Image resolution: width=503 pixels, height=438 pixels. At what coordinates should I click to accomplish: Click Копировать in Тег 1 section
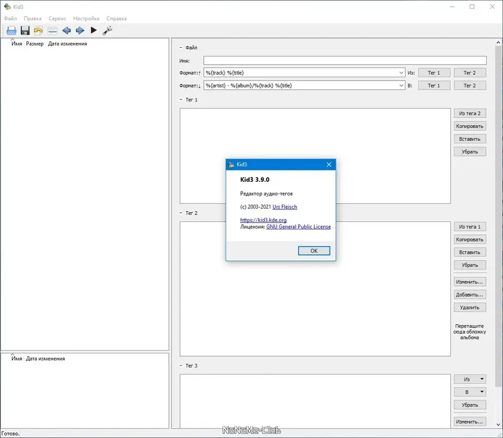[x=470, y=126]
